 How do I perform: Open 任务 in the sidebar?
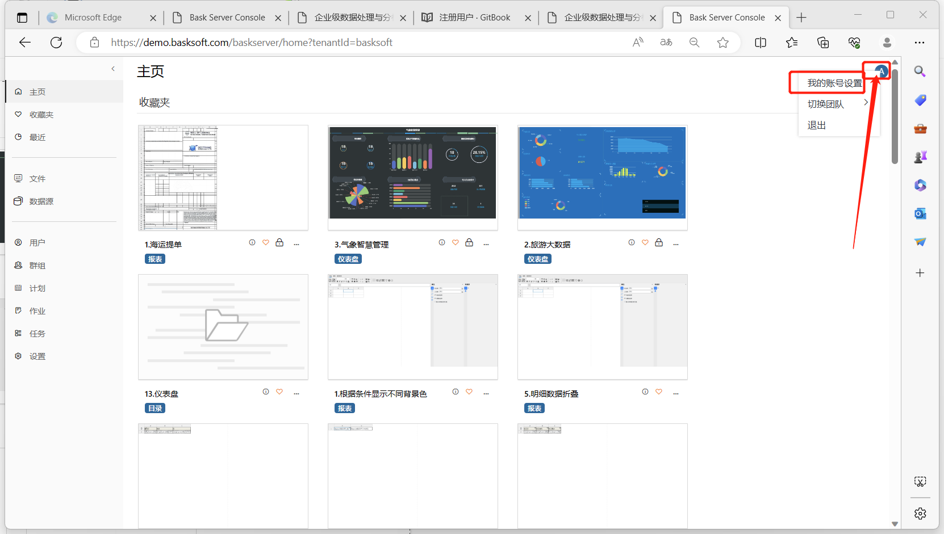64,333
